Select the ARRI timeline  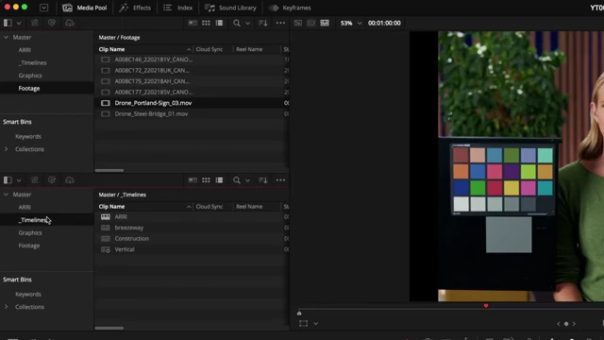(121, 217)
